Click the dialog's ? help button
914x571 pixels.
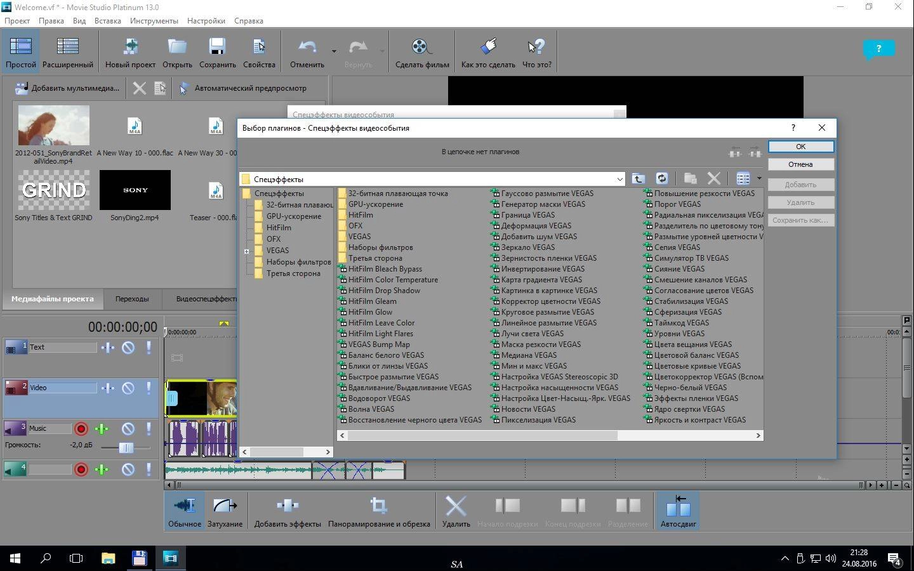pos(793,128)
